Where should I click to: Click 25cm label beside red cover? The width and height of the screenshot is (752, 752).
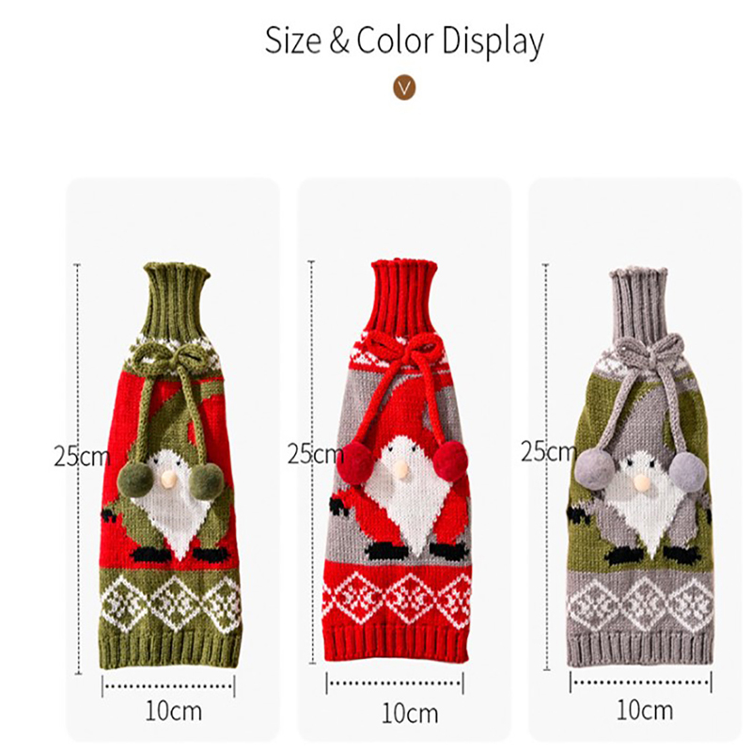point(316,453)
